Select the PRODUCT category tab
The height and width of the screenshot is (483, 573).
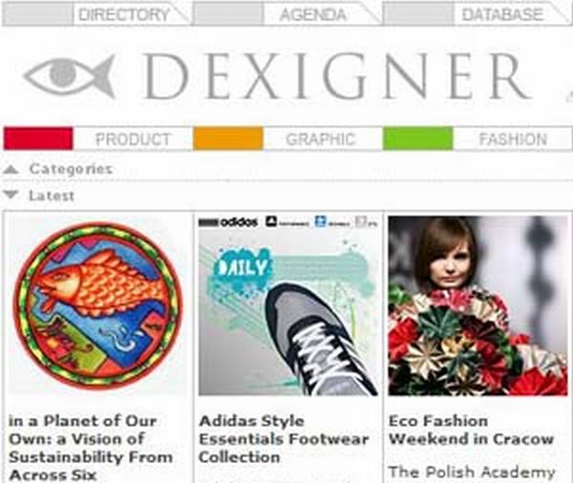tap(133, 138)
